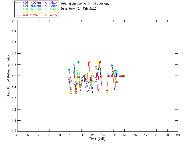Viewport: 183px width, 146px height.
Task: Click the 8 x-axis tick label
Action: click(x=49, y=135)
